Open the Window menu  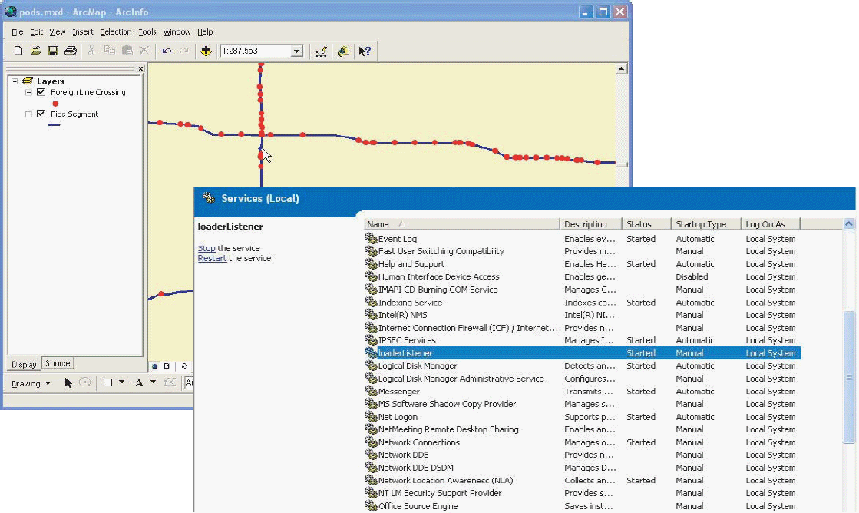[x=177, y=31]
